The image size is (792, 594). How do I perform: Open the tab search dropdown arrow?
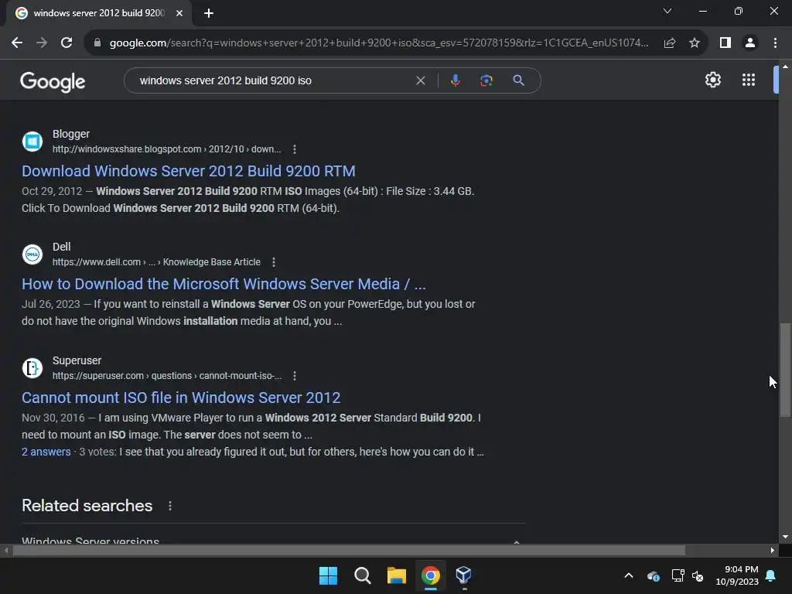(667, 11)
